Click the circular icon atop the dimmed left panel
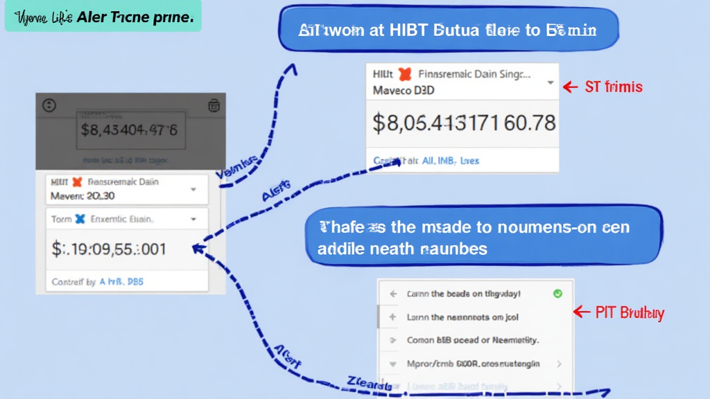710x399 pixels. [x=49, y=105]
